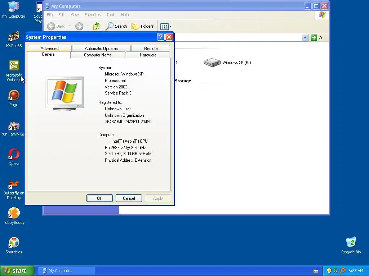Select the Sparticles desktop shortcut

tap(14, 245)
